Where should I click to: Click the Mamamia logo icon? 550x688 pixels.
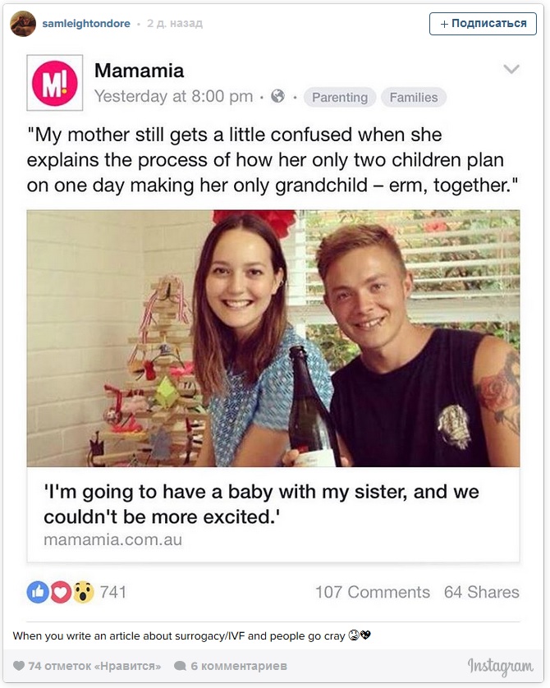click(x=55, y=83)
